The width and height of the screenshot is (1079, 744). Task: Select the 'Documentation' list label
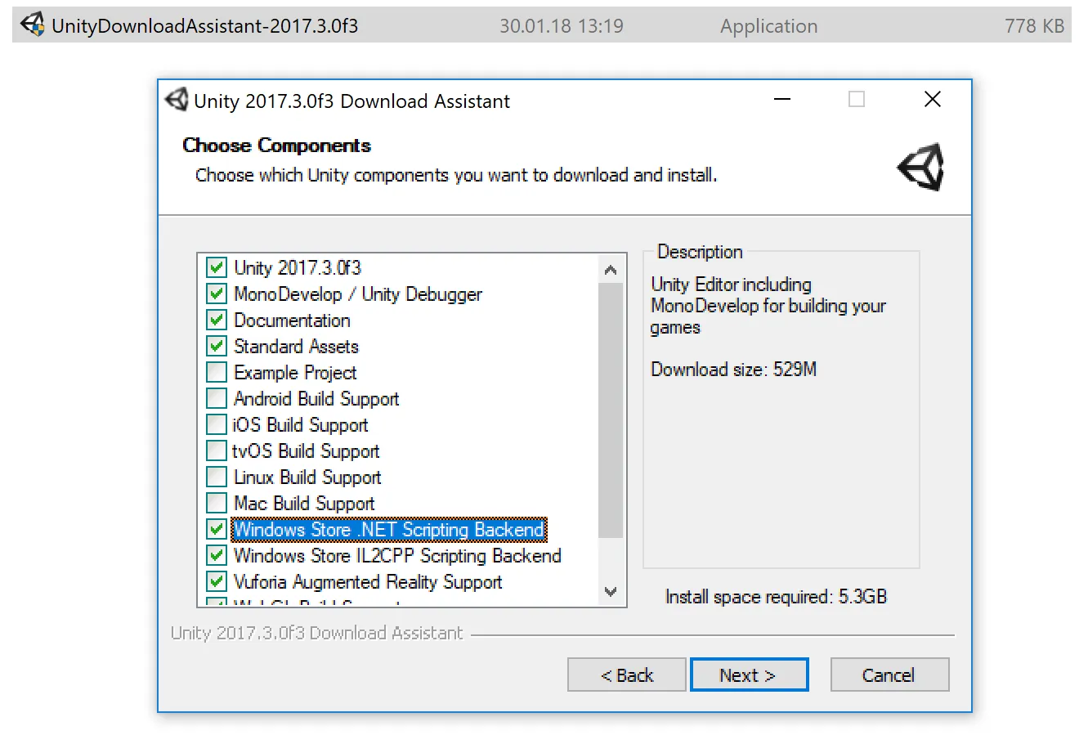click(x=292, y=320)
